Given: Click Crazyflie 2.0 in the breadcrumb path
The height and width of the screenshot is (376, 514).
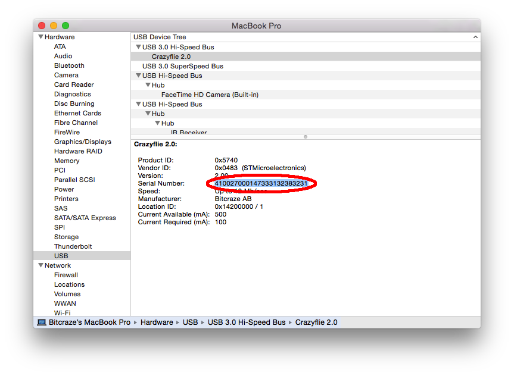Looking at the screenshot, I should point(316,322).
